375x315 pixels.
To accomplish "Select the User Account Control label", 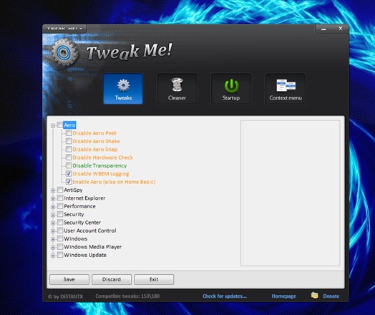I will point(90,231).
